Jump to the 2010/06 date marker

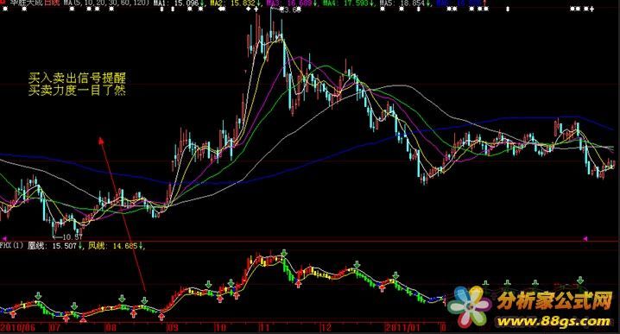18,328
